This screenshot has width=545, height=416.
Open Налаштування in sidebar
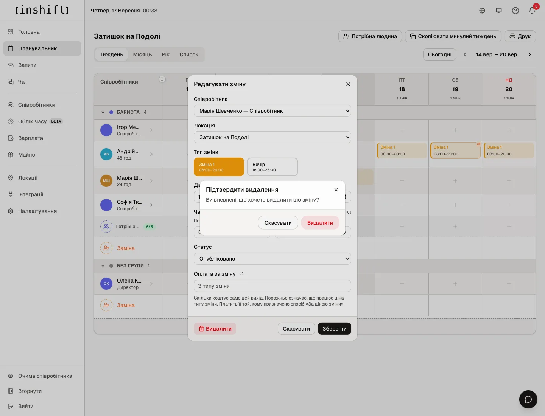tap(42, 211)
